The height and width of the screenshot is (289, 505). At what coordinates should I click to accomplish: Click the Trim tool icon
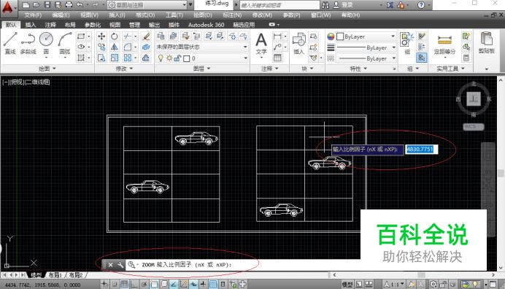click(128, 36)
